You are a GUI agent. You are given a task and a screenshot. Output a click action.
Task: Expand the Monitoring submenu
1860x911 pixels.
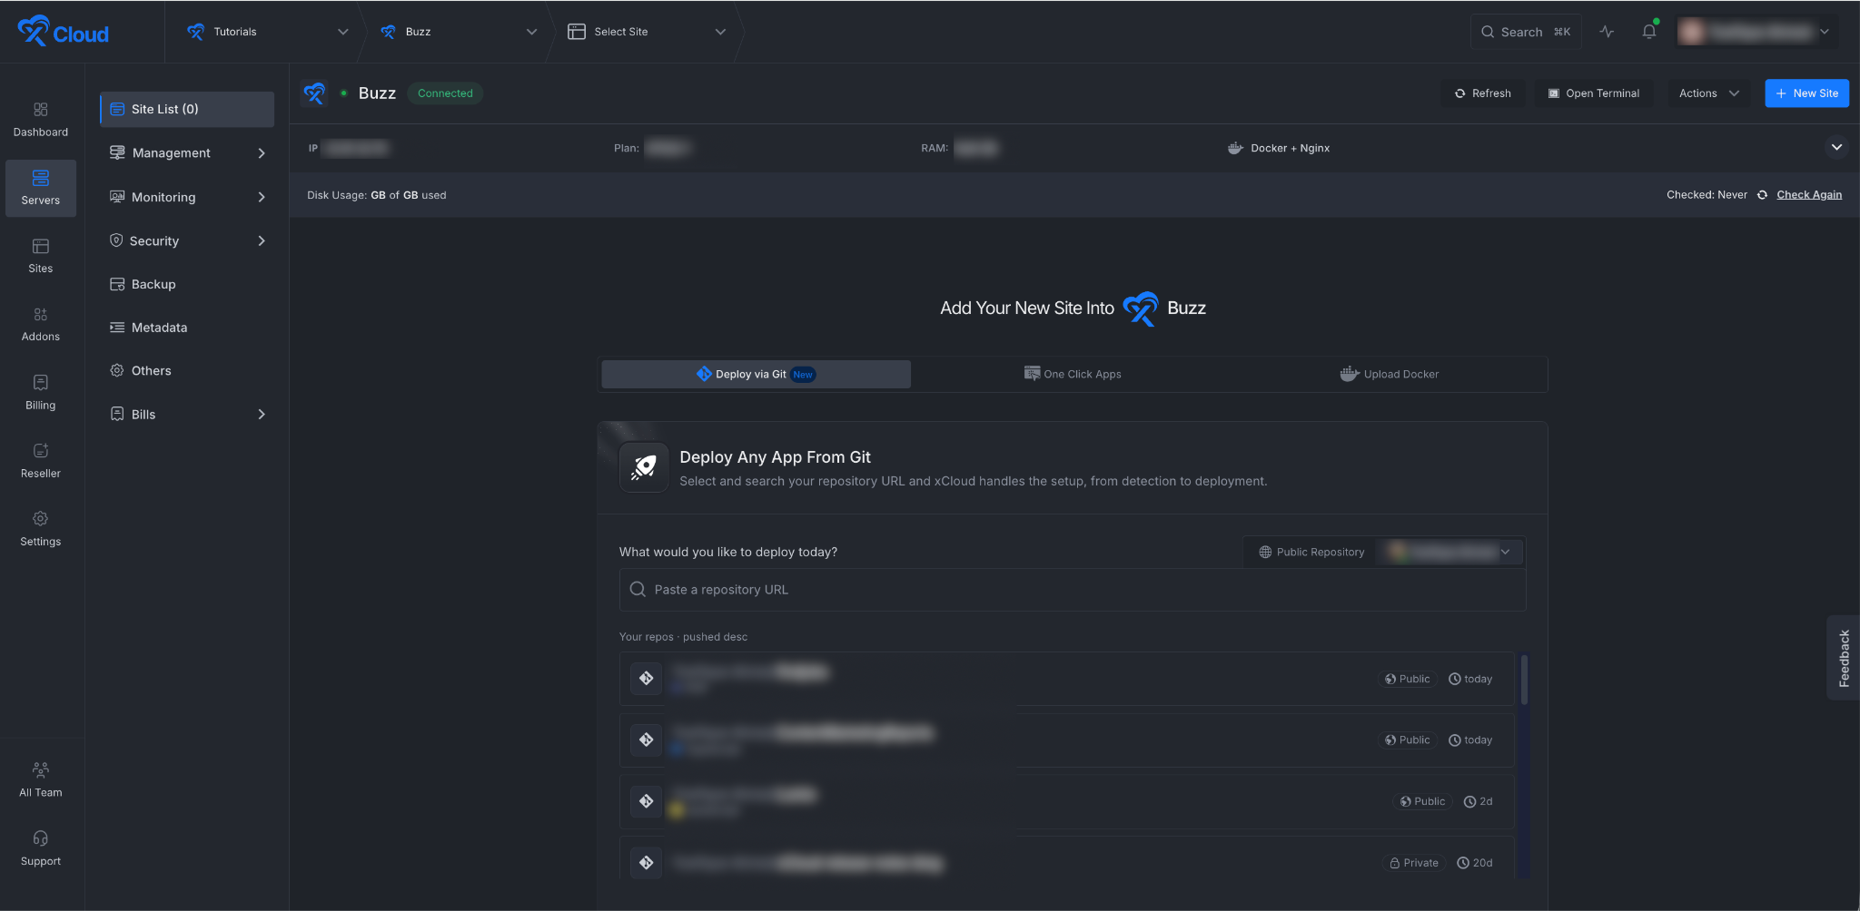point(186,197)
